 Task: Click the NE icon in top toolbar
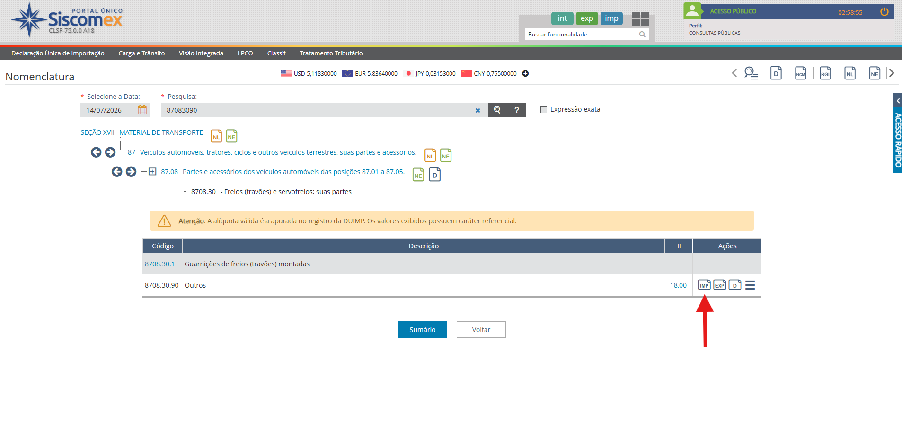[875, 73]
